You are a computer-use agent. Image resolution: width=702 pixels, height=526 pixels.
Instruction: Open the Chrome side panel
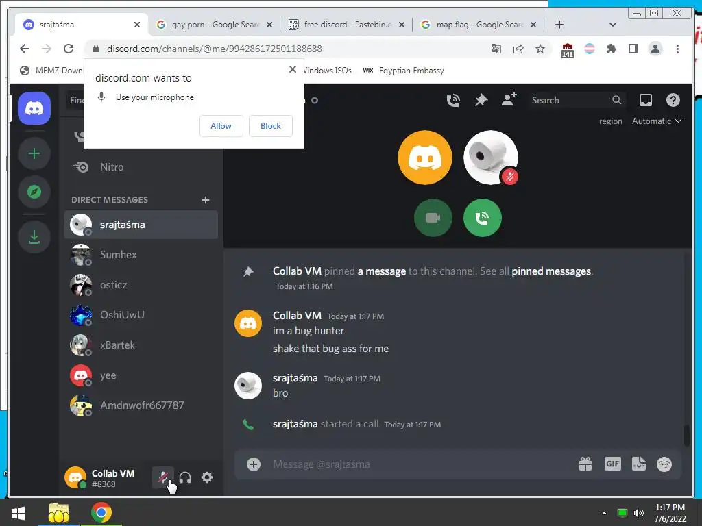(x=633, y=49)
